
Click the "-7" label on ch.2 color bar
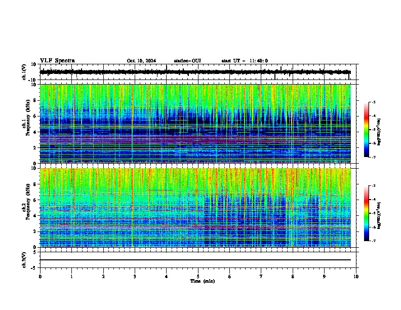374,241
